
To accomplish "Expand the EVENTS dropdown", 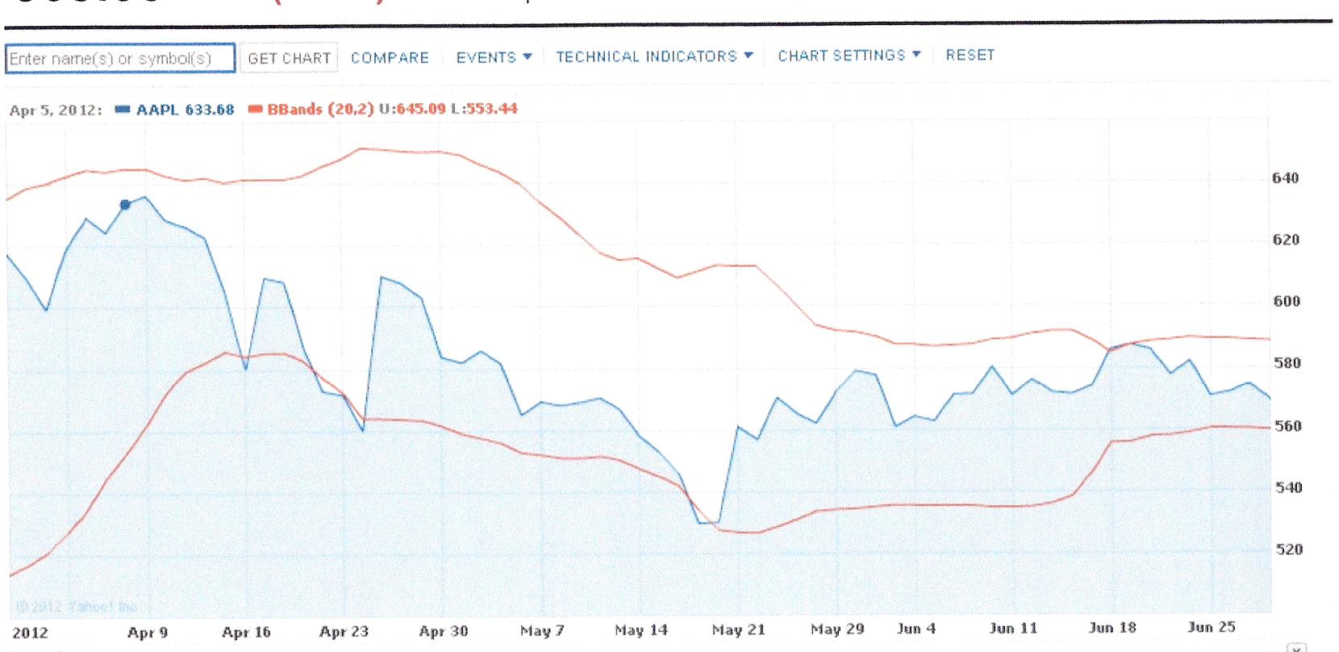I will tap(494, 57).
